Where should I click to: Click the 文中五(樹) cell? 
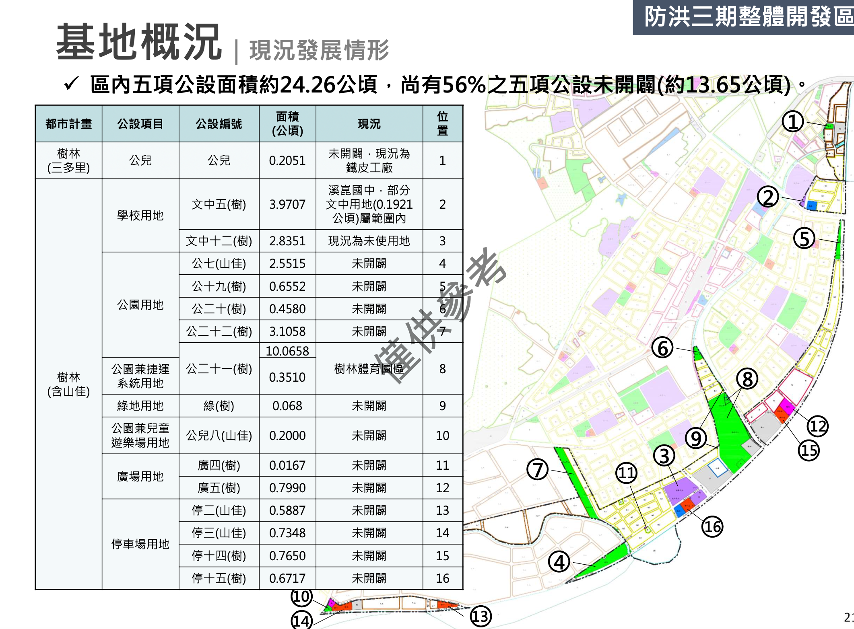coord(219,204)
